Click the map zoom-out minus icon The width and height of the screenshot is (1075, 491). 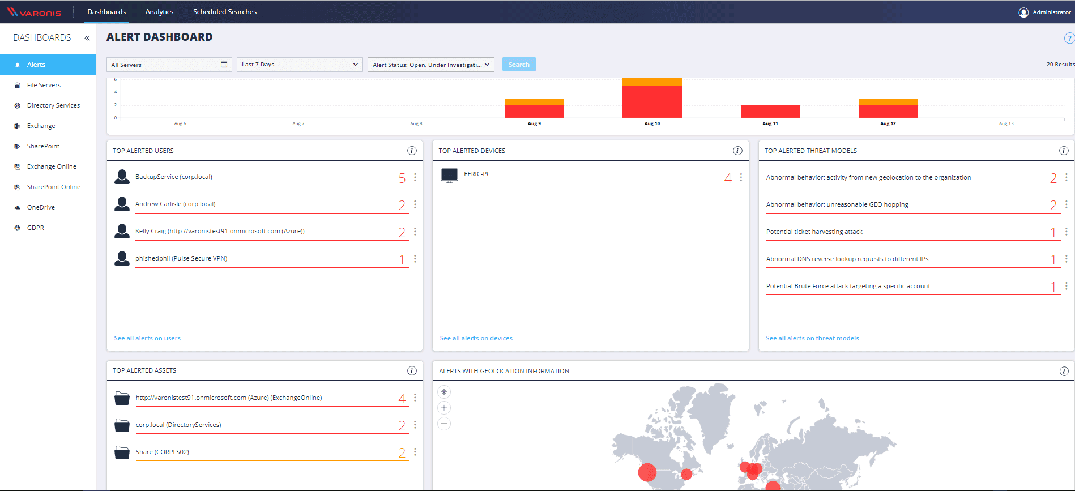[444, 424]
